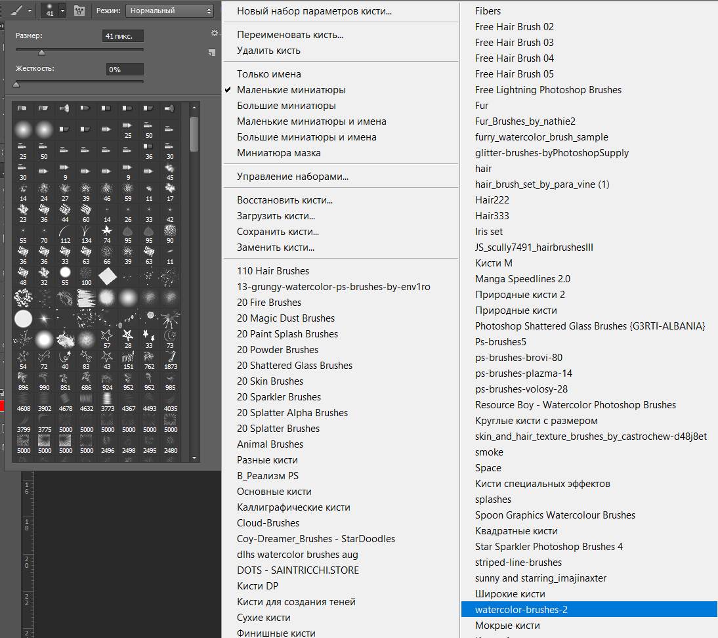Select the crescent moon brush sized 73
Screen dimensions: 718x638
(x=170, y=339)
